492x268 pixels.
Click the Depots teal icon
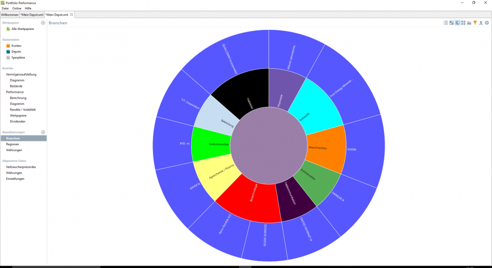pyautogui.click(x=8, y=52)
